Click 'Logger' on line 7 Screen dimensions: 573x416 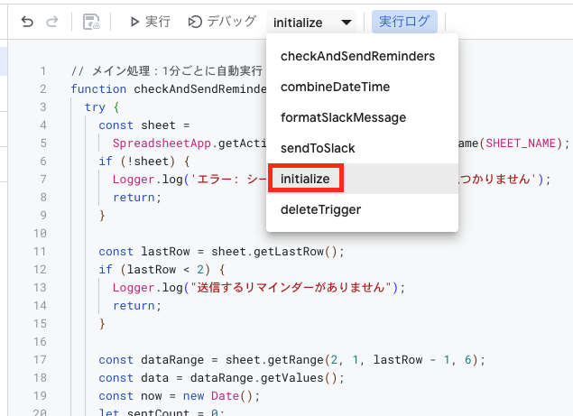134,179
